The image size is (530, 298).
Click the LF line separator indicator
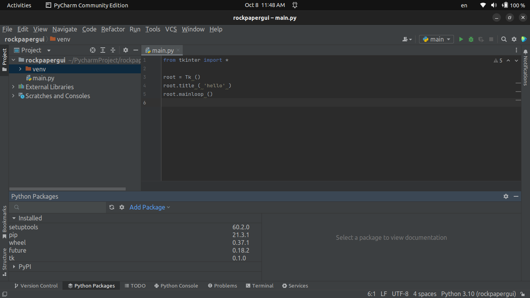(x=384, y=294)
